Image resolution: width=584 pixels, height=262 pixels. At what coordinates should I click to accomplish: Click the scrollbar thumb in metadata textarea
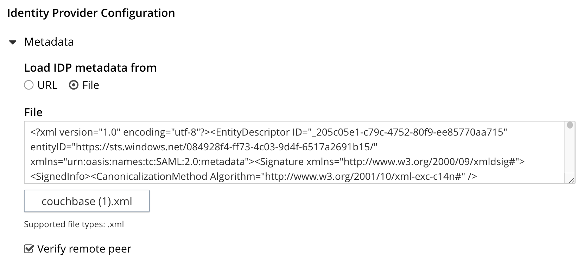click(570, 125)
